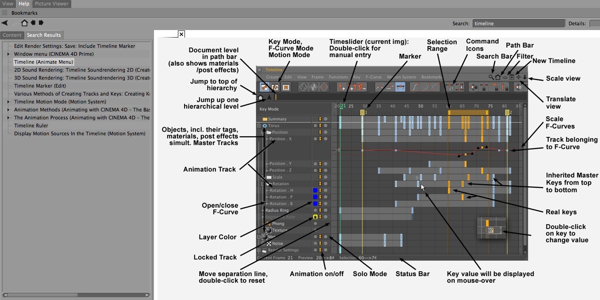Expand The Animation Process result

[x=8, y=118]
